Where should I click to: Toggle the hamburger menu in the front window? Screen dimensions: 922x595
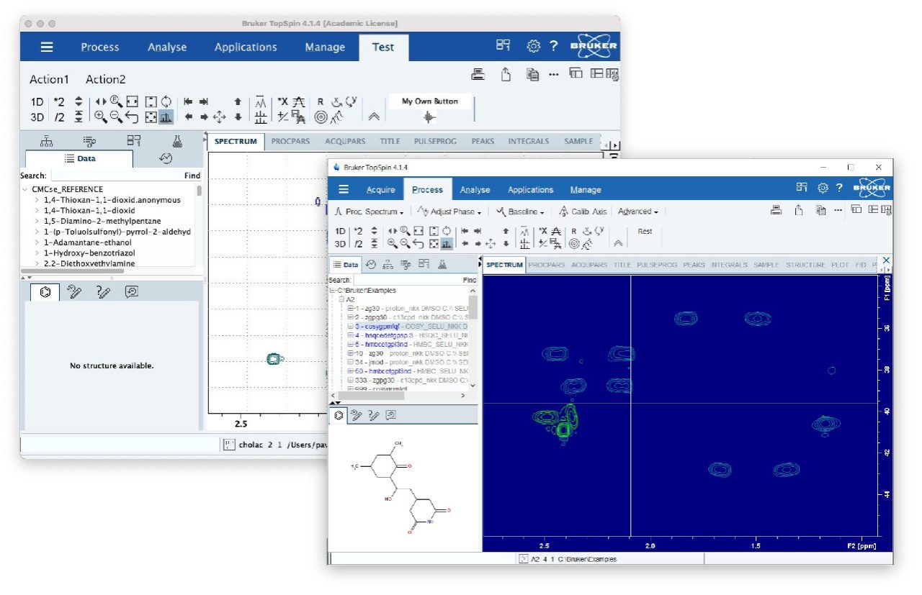click(344, 189)
